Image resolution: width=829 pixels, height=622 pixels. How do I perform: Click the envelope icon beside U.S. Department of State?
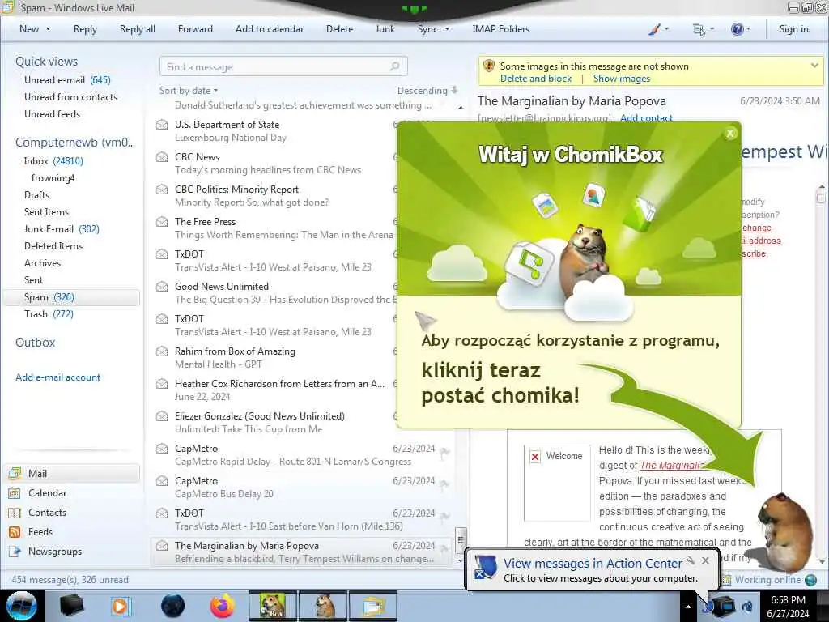click(x=162, y=125)
